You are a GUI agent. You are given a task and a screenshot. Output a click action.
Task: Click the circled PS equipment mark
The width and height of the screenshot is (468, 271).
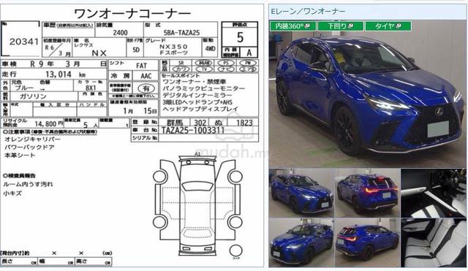226,63
